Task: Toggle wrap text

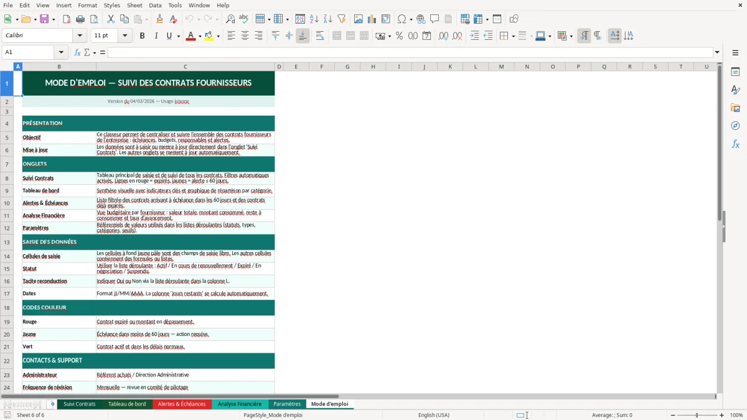Action: (320, 36)
